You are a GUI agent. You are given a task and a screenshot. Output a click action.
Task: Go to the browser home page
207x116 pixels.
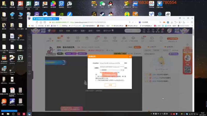click(41, 22)
